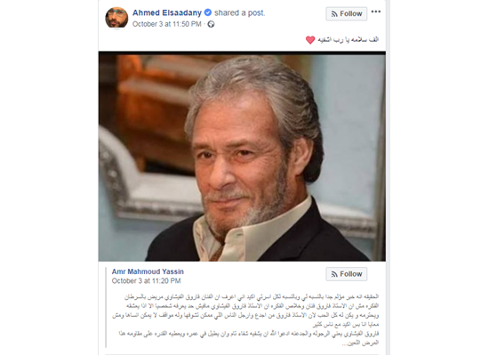
Task: Click the feed icon in Amr Mahmoud Yassin's Follow button
Action: tap(334, 274)
